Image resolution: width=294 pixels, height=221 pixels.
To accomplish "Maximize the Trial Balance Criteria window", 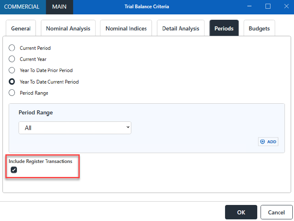I will (x=268, y=6).
